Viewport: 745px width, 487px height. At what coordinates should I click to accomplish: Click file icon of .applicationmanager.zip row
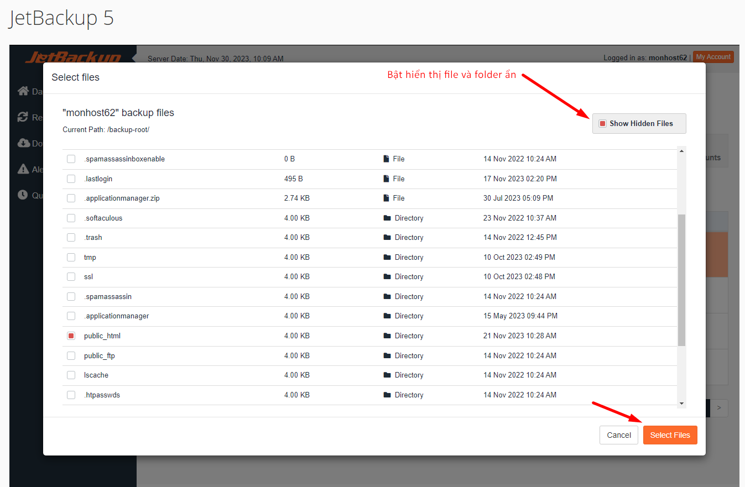(x=386, y=198)
